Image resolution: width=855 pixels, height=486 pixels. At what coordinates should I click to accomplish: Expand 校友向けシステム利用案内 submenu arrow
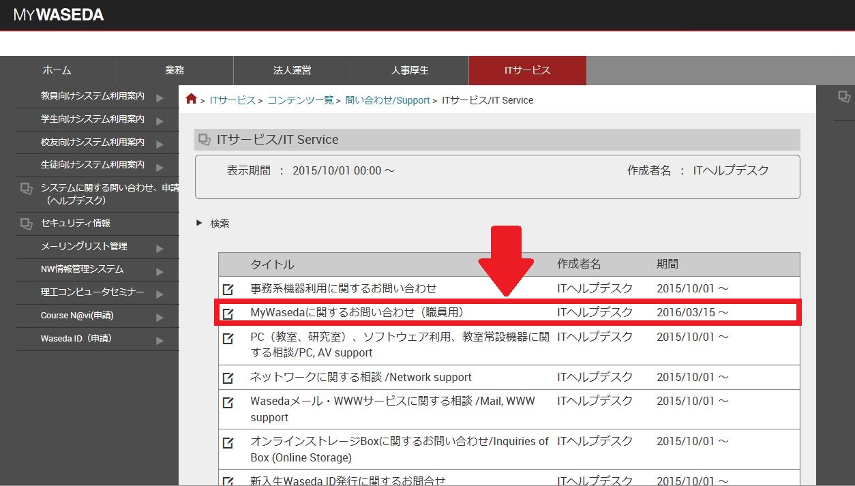[x=160, y=144]
